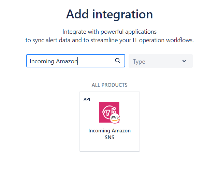The height and width of the screenshot is (179, 219).
Task: Open the Incoming Amazon SNS card
Action: coord(109,121)
